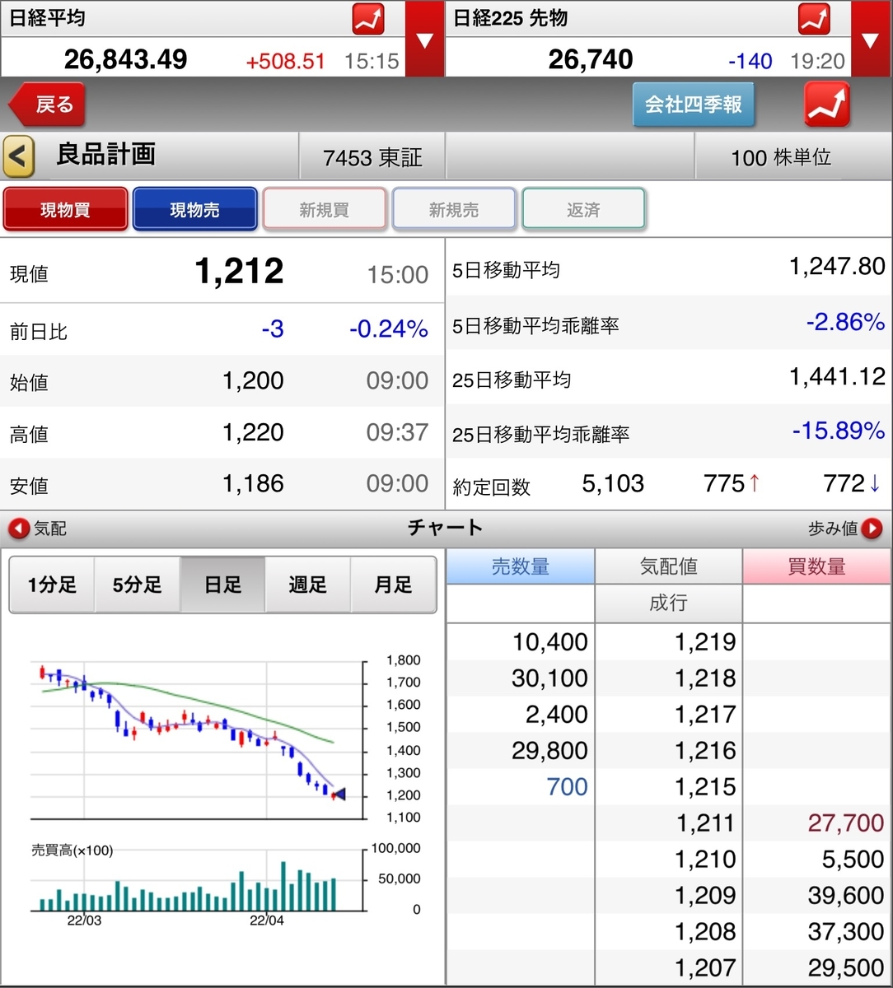Image resolution: width=893 pixels, height=988 pixels.
Task: Select the 日足 daily chart tab
Action: tap(222, 585)
